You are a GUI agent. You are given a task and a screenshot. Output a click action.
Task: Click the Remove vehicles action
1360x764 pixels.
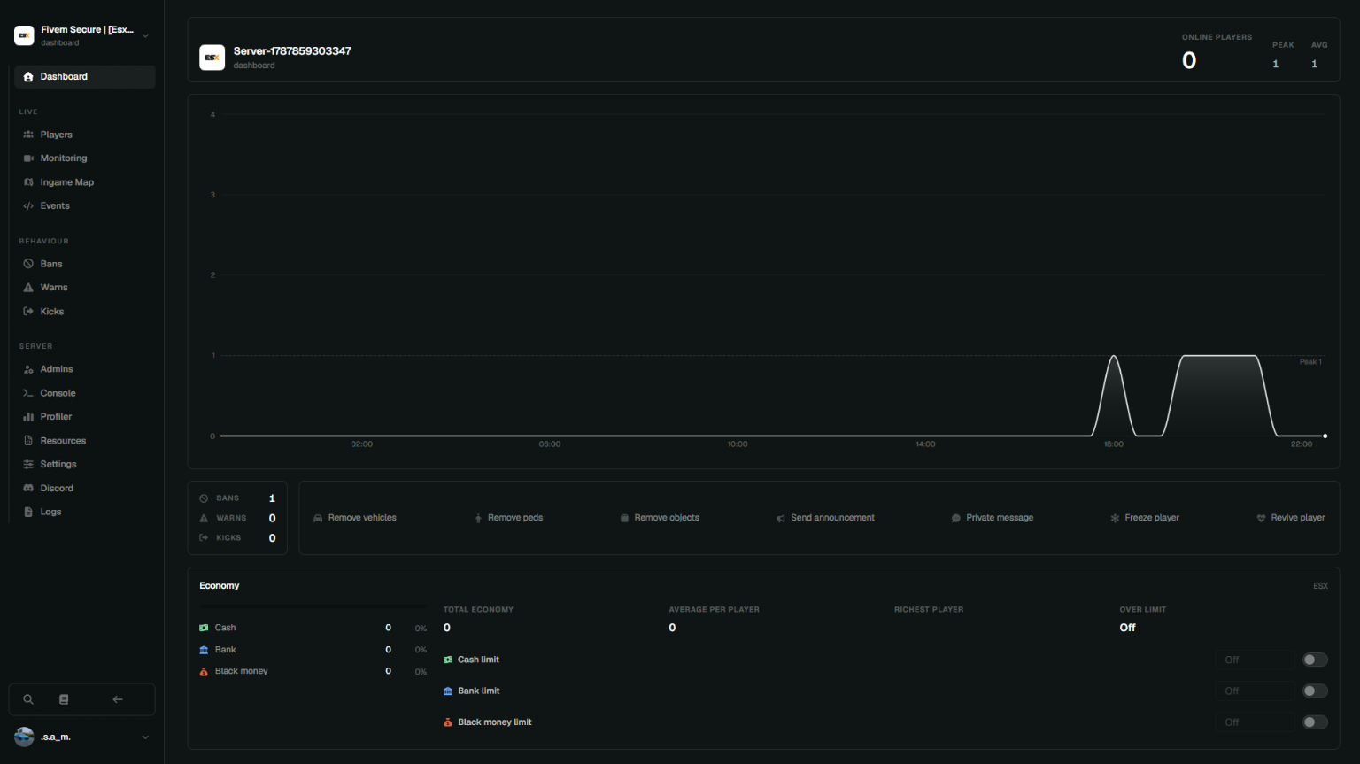point(355,518)
